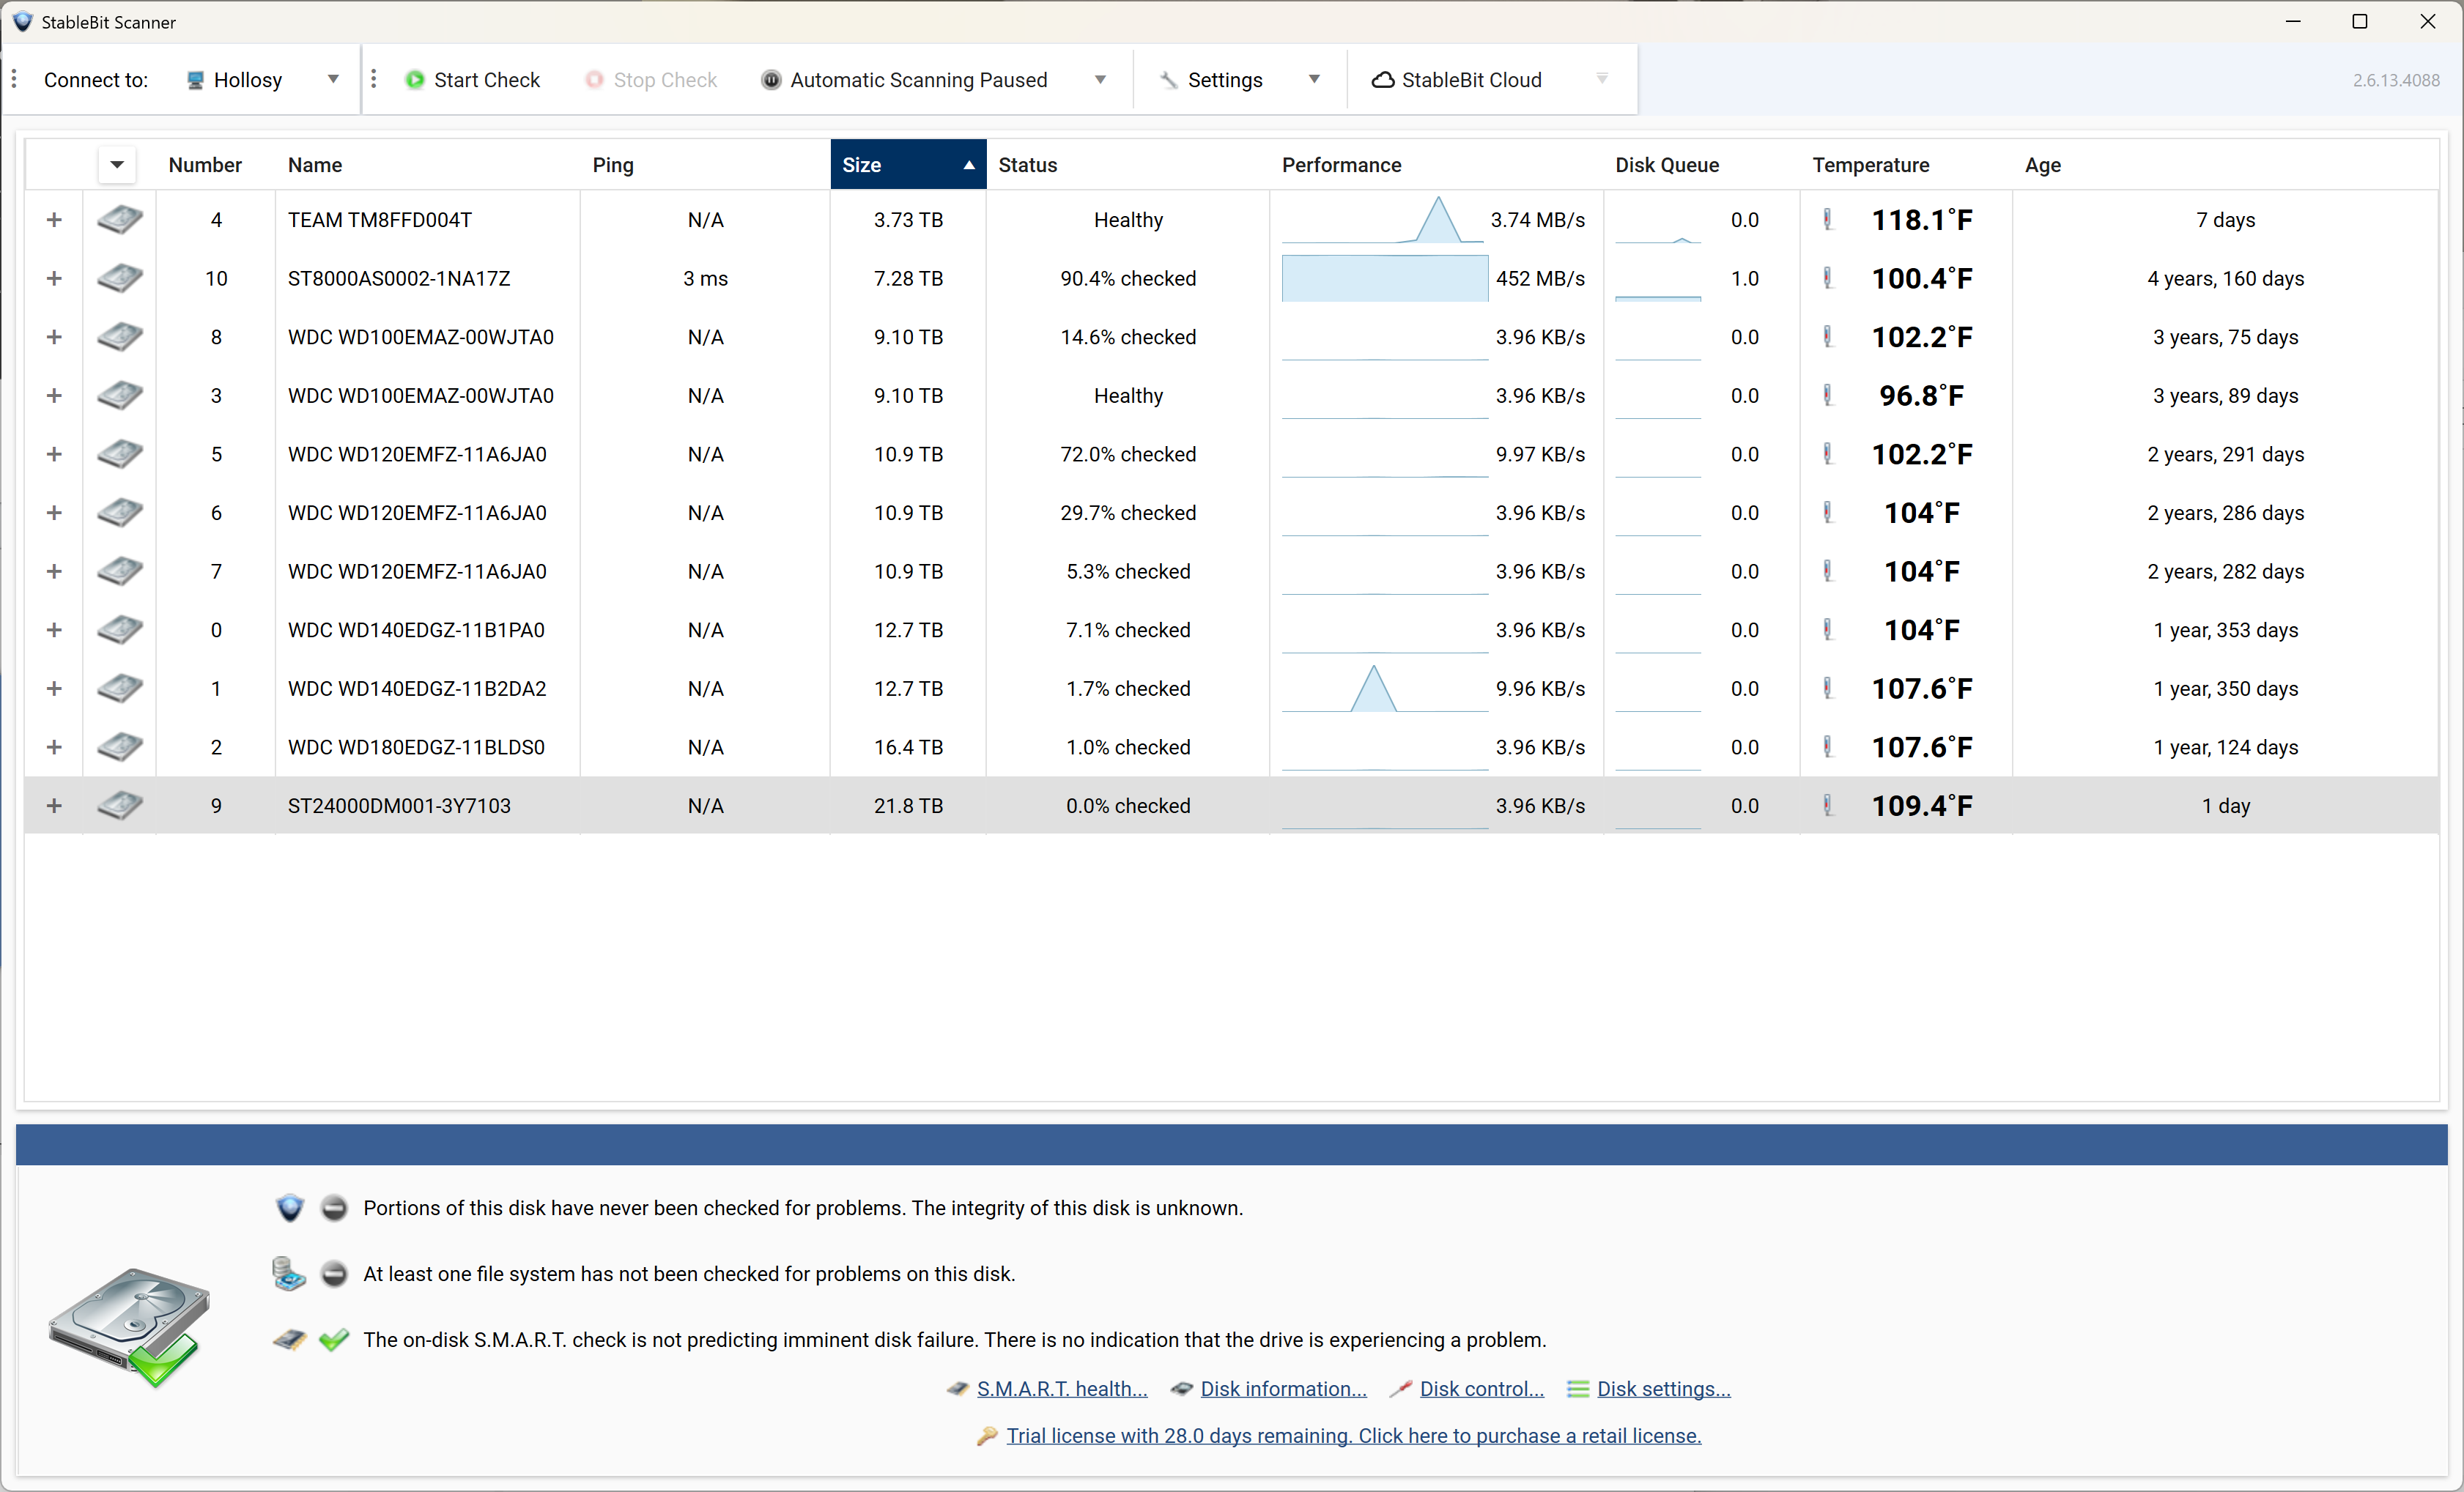Click the 452 MB/s performance graph bar
Viewport: 2464px width, 1492px height.
[1384, 279]
